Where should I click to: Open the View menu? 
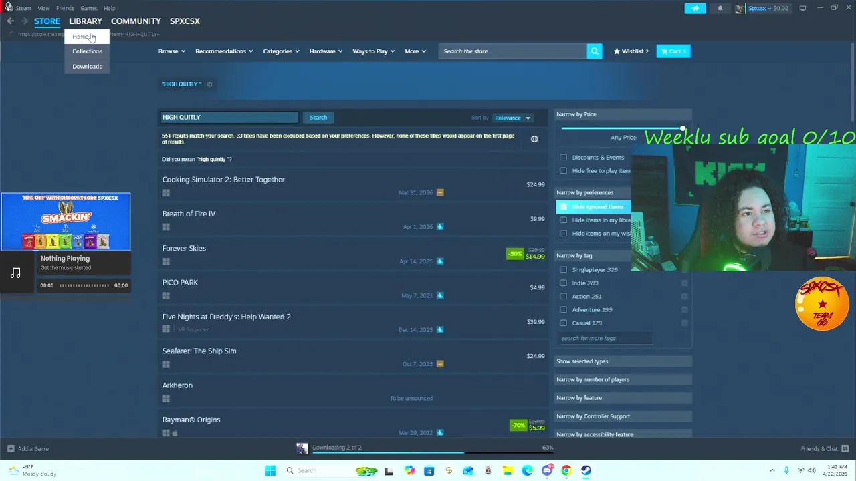[43, 8]
